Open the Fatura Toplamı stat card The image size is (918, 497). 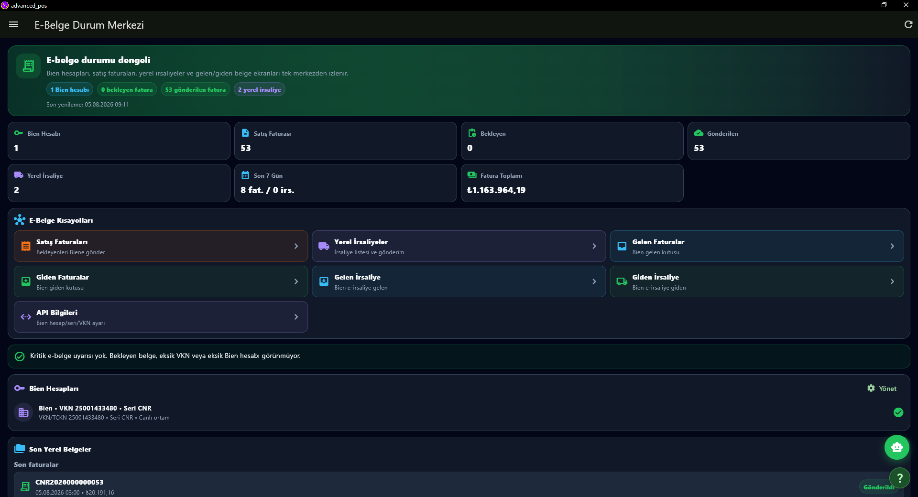pyautogui.click(x=572, y=183)
